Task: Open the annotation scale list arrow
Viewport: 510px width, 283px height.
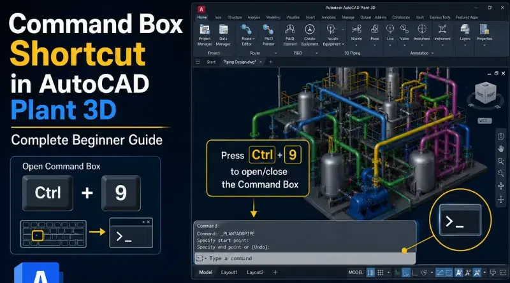Action: [x=485, y=273]
